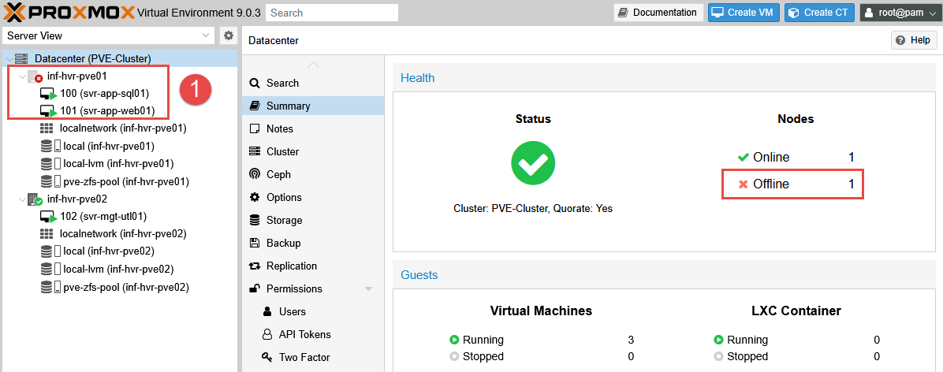
Task: Switch to the Backup menu item
Action: pyautogui.click(x=283, y=243)
